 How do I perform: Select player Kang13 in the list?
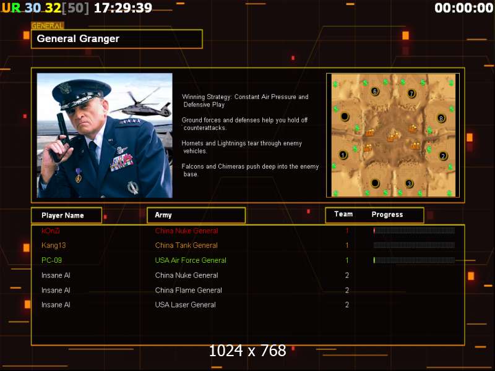click(53, 245)
